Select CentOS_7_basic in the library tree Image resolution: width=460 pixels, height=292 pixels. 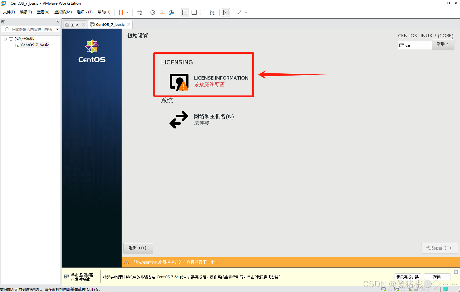click(x=35, y=45)
